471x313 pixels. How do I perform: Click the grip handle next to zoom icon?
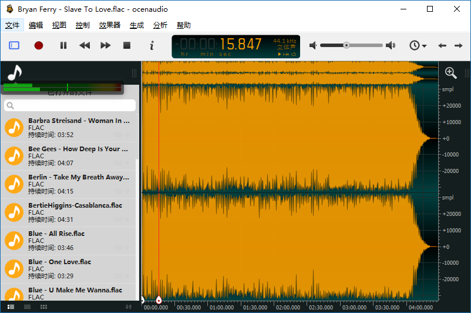point(466,73)
